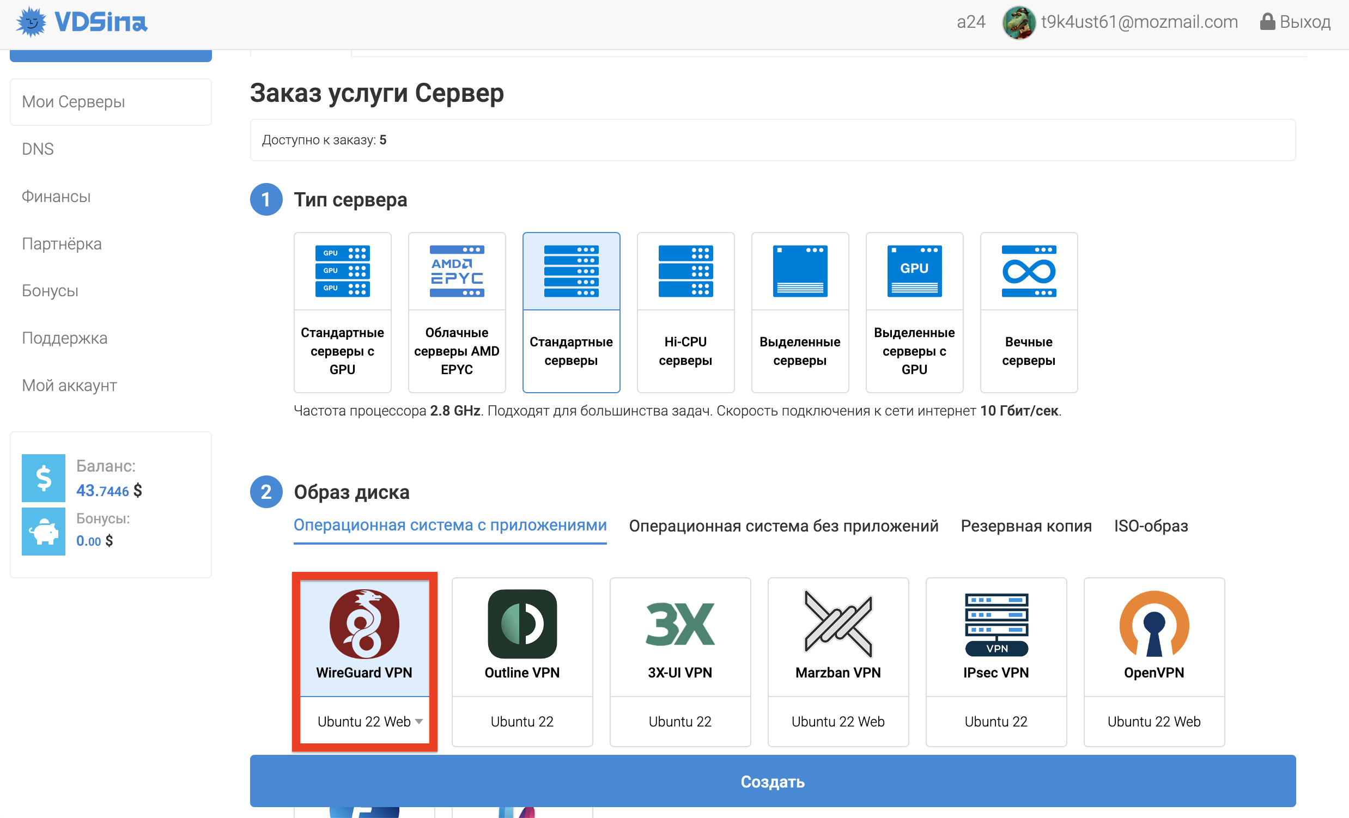The width and height of the screenshot is (1349, 818).
Task: Click the a24 label in the header
Action: click(x=971, y=22)
